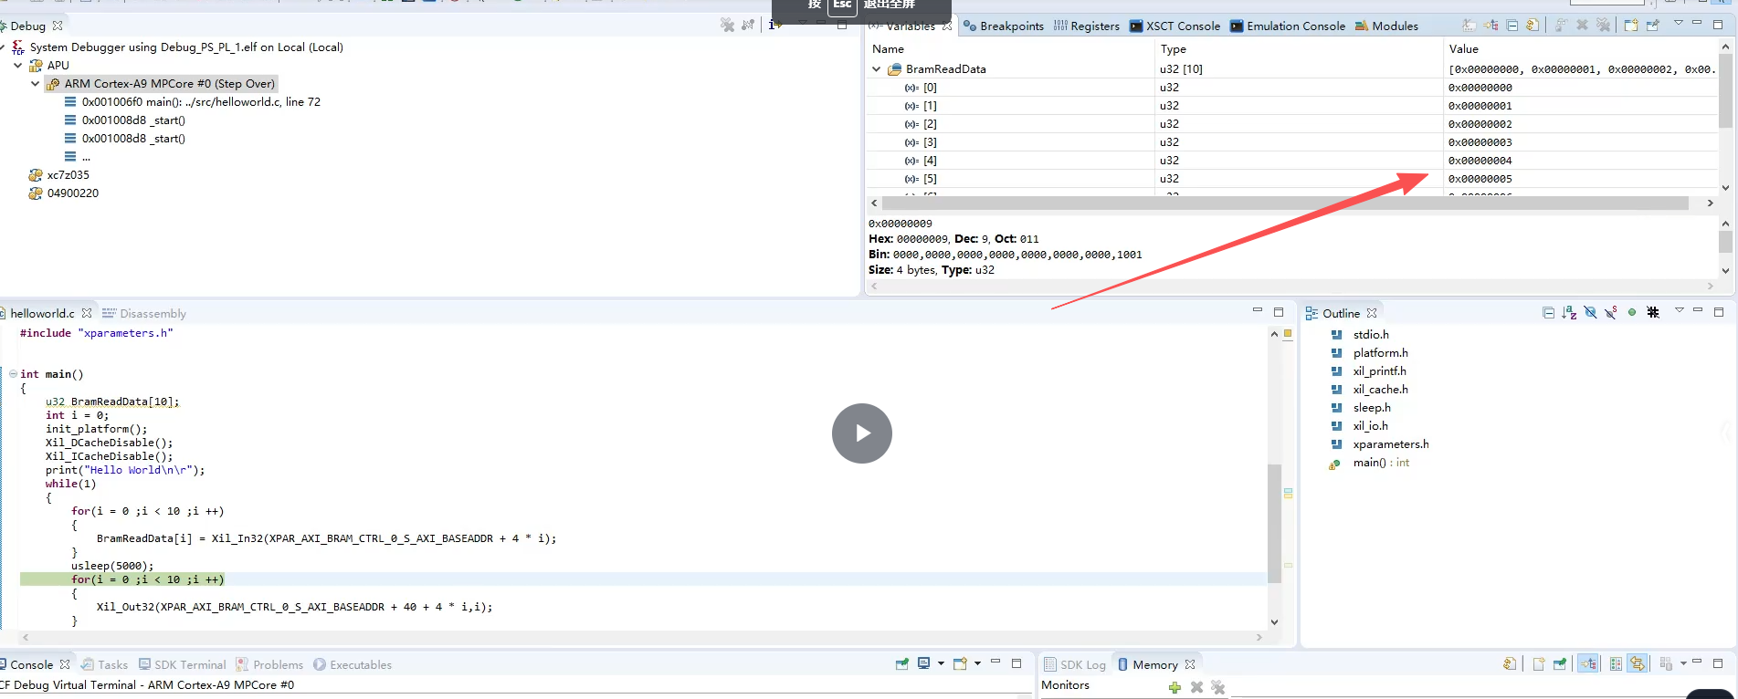Toggle Memory Monitors Pane icon
This screenshot has width=1738, height=699.
pos(1588,663)
